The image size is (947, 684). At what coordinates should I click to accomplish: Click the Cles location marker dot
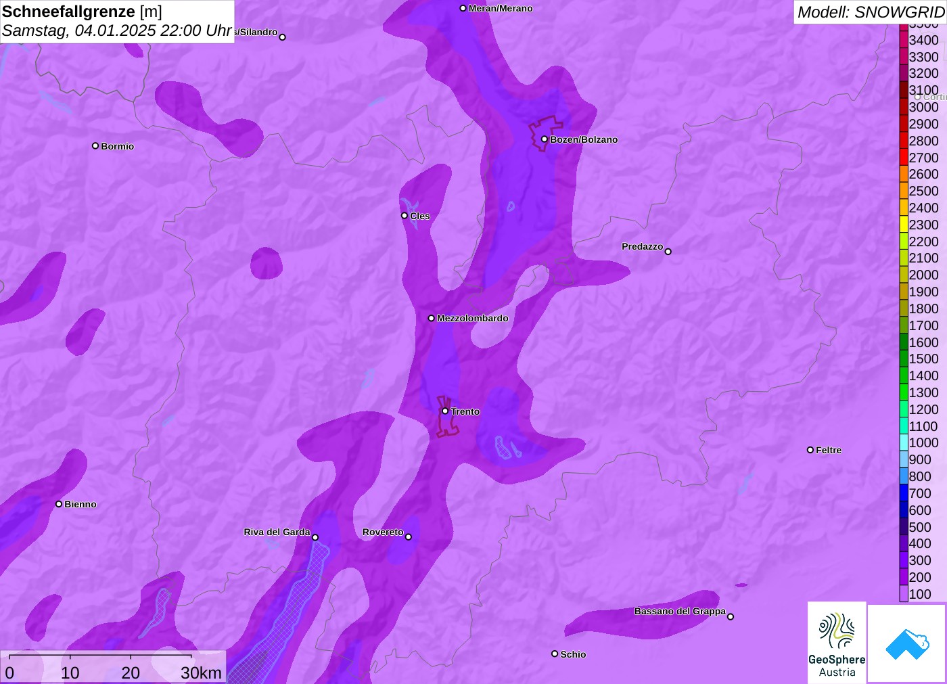pos(405,216)
